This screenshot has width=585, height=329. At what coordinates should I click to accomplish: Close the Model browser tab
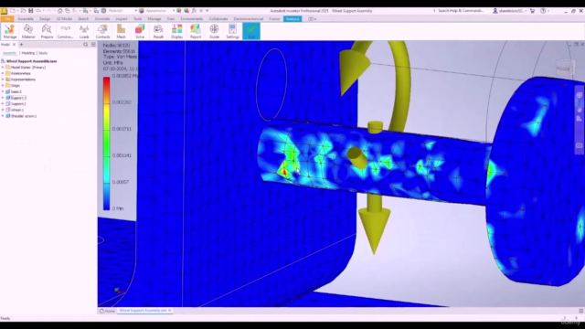coord(15,45)
